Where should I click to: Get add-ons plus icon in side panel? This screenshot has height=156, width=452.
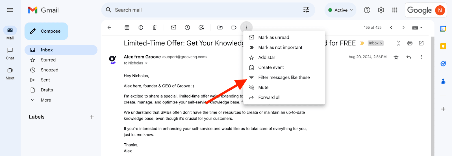point(443,109)
